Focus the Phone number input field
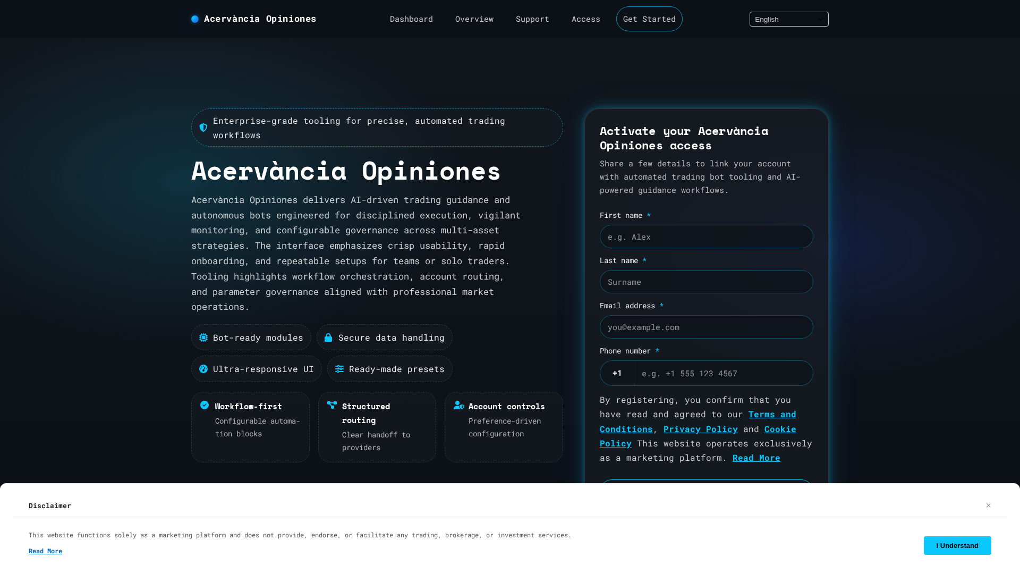Viewport: 1020px width, 574px height. click(723, 373)
